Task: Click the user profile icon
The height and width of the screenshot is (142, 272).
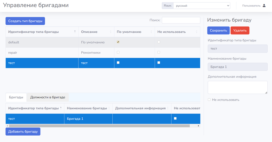Action: (264, 5)
